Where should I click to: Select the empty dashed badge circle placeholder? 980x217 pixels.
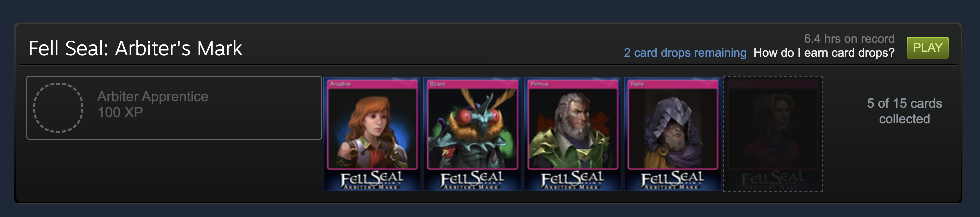coord(58,108)
